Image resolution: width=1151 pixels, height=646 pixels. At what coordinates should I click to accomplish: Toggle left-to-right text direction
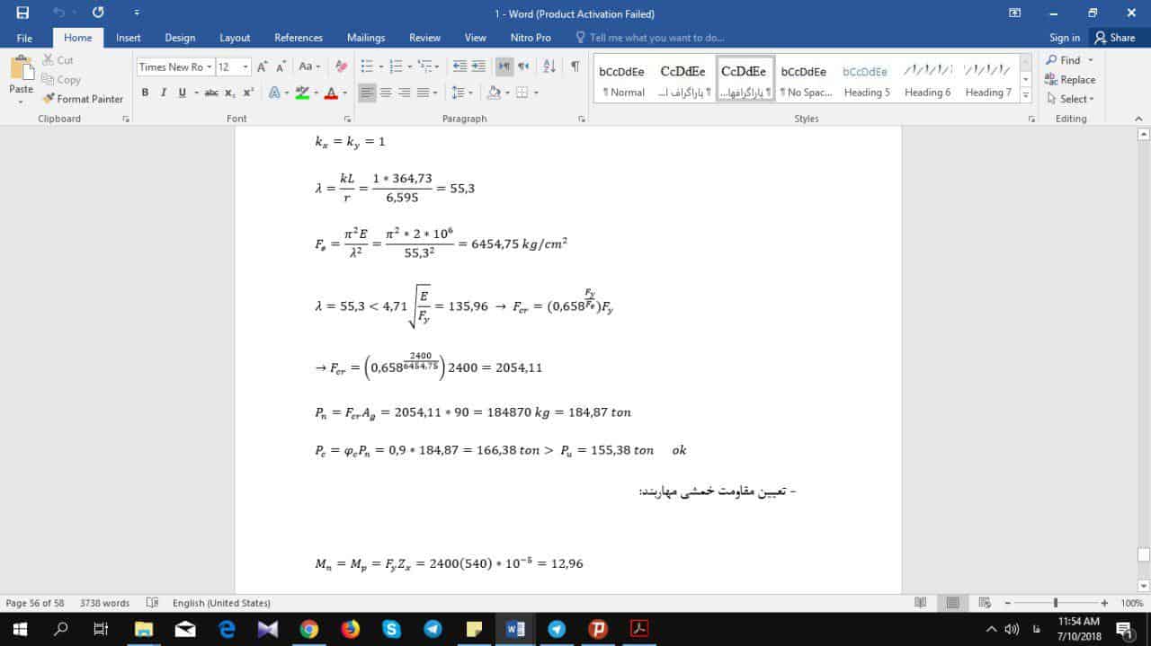tap(504, 66)
